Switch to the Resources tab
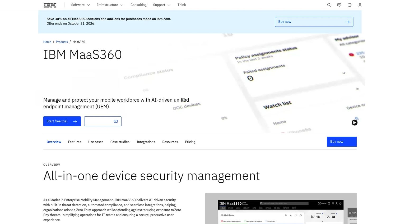 (x=170, y=142)
